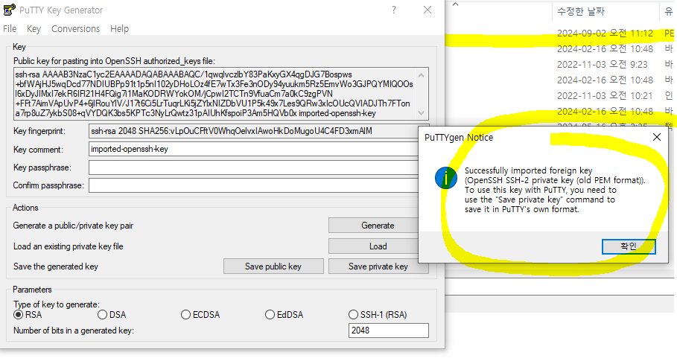
Task: Close the PuTTY Key Generator window
Action: (428, 10)
